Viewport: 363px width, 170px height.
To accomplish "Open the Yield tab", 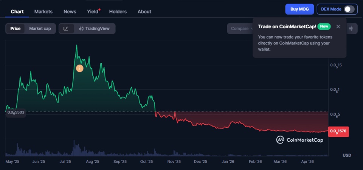I will (x=93, y=12).
